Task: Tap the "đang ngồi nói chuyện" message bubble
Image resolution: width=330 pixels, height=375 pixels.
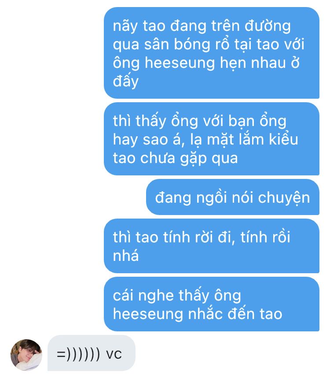Action: coord(233,197)
